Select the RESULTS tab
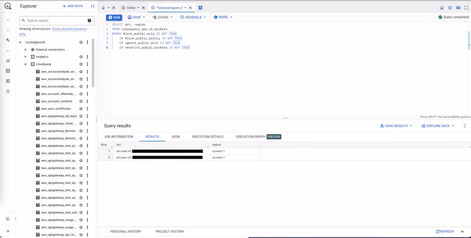This screenshot has height=238, width=471. pyautogui.click(x=152, y=137)
